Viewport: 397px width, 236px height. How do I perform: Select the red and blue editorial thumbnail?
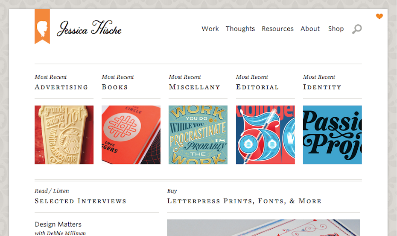[265, 135]
